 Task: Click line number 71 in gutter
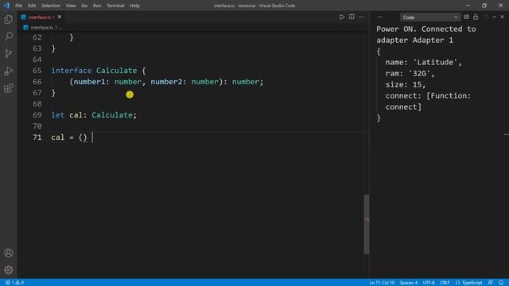tap(37, 137)
